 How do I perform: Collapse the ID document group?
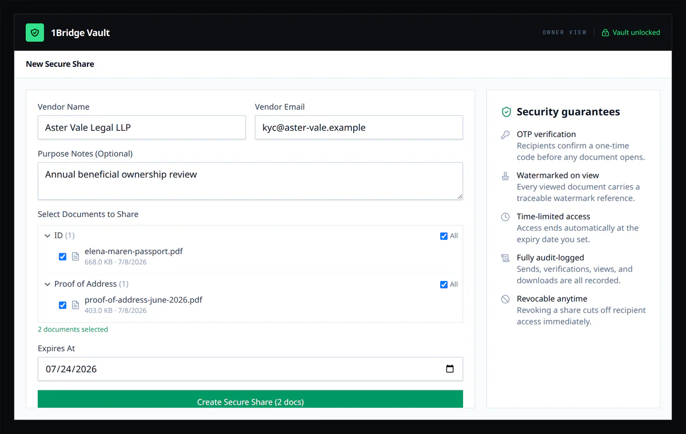tap(47, 235)
